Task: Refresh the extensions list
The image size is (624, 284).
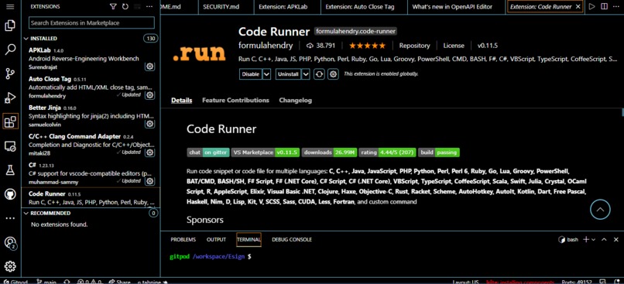Action: [x=125, y=7]
